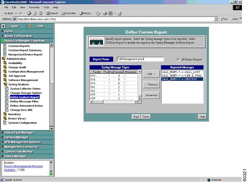The width and height of the screenshot is (247, 182).
Task: Click the Finish button
Action: (x=146, y=117)
